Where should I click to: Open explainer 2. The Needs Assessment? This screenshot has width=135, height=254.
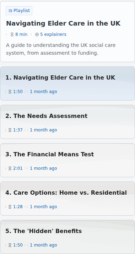tap(67, 122)
